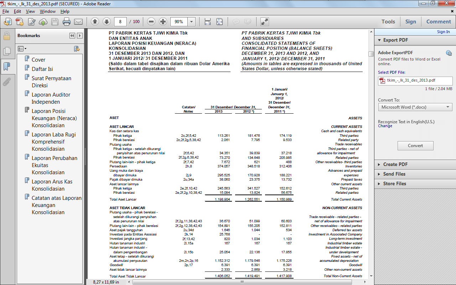
Task: Click the document vertical scrollbar thumb
Action: [371, 54]
